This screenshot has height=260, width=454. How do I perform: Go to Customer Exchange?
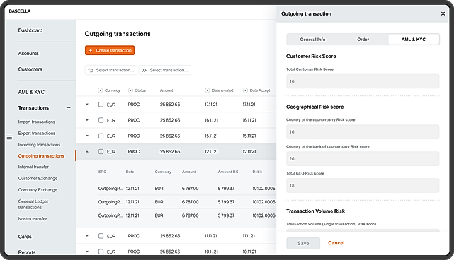(38, 178)
